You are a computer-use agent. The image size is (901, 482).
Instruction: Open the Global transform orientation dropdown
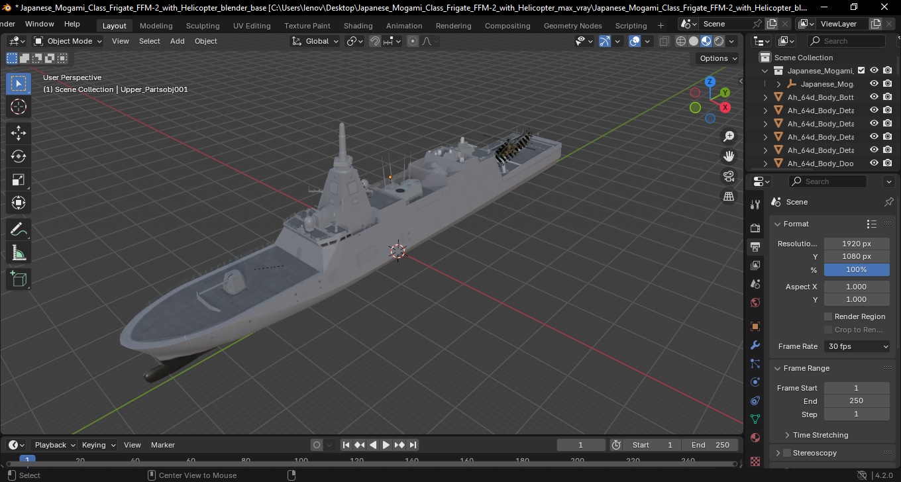click(x=315, y=41)
